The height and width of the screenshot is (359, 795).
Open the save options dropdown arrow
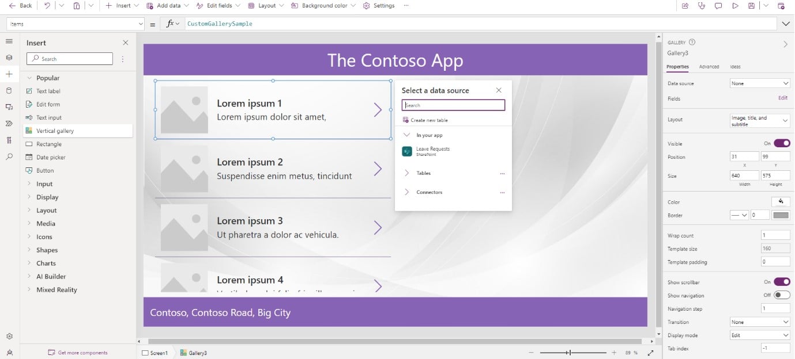coord(765,6)
